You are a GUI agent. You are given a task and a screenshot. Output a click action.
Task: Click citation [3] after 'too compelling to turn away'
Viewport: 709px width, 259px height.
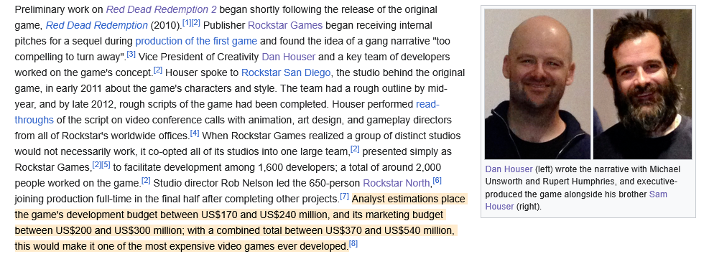[131, 54]
